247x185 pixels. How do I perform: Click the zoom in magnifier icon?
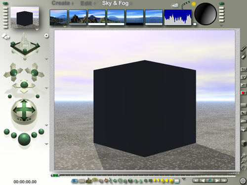tap(244, 155)
